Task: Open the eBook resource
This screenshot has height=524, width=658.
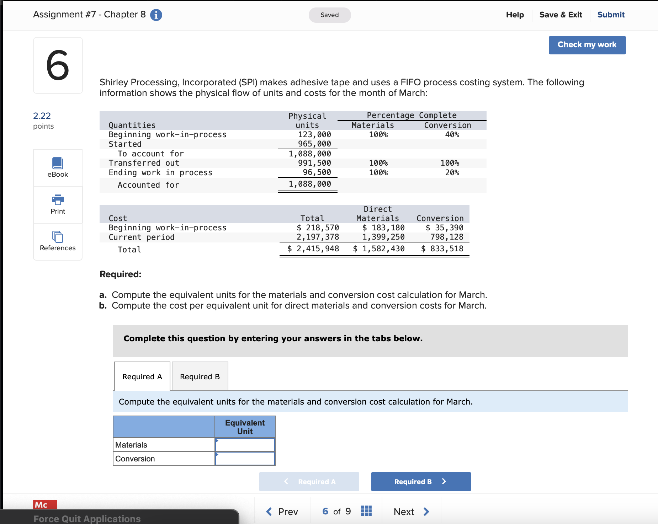Action: (x=58, y=167)
